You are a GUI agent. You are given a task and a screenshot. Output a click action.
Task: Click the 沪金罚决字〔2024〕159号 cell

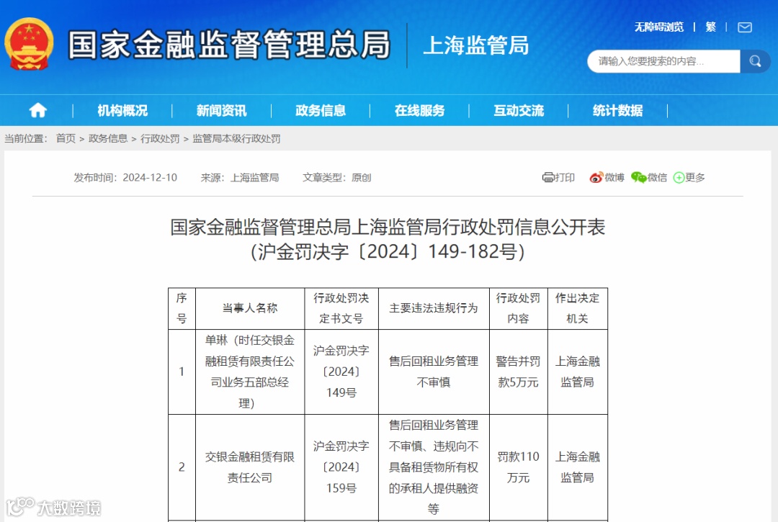(341, 467)
